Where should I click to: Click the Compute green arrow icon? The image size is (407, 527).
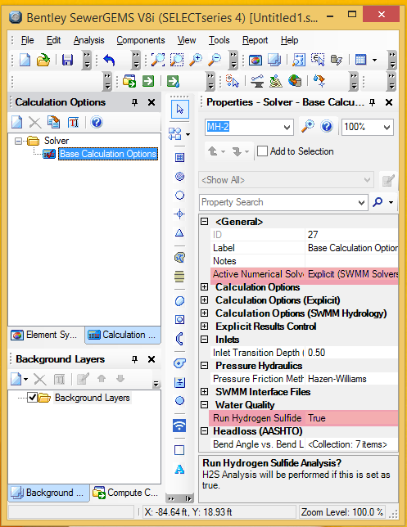pyautogui.click(x=148, y=81)
